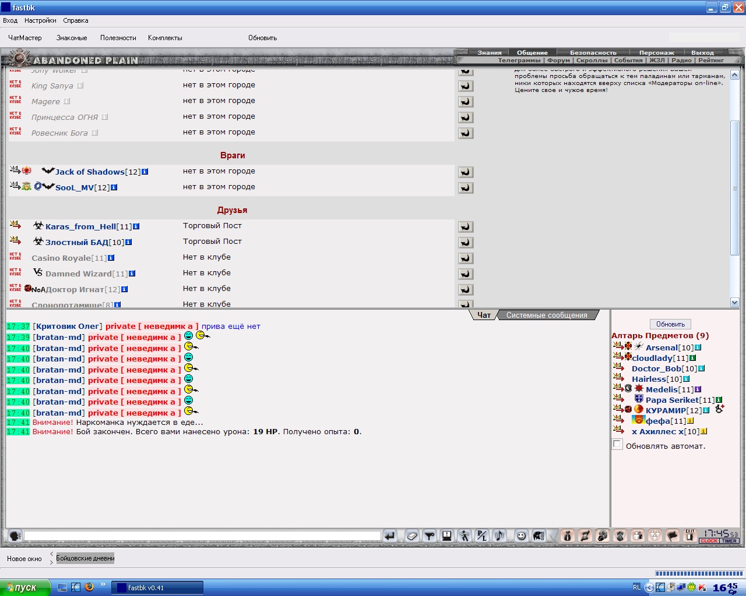Open the Рейтинг link
The height and width of the screenshot is (596, 746).
(x=711, y=60)
